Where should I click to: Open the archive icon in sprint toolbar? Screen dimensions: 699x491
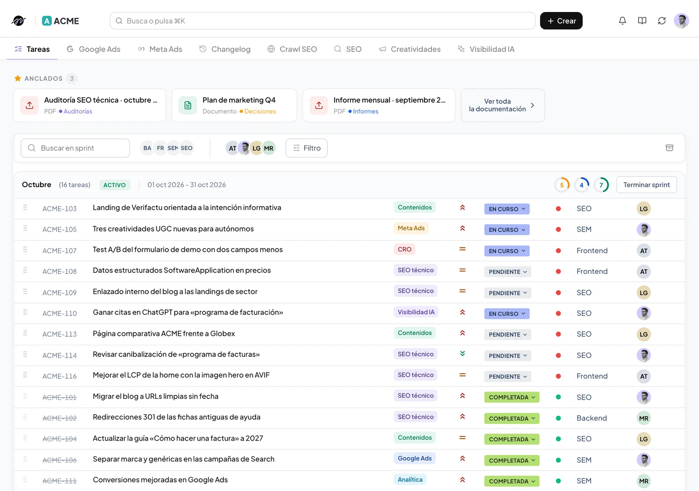670,148
